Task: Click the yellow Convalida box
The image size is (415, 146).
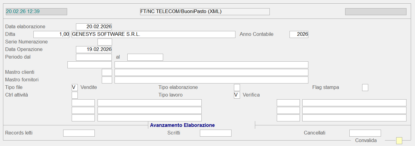Action: 399,141
